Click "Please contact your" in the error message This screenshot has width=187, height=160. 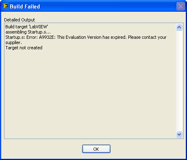pyautogui.click(x=147, y=37)
